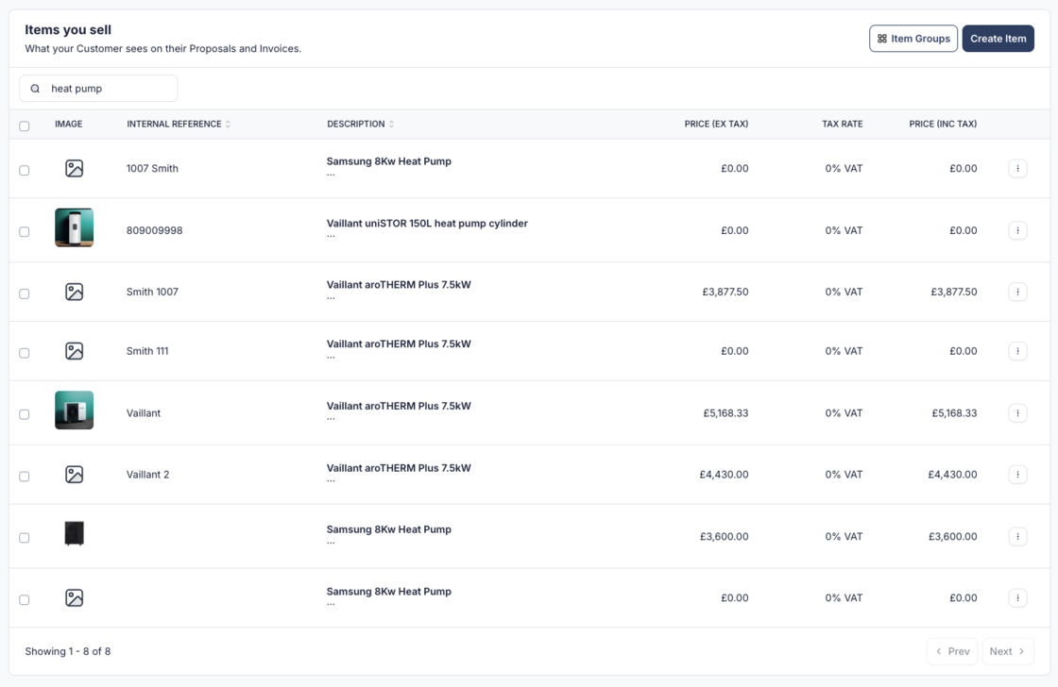
Task: Go to the Prev page of results
Action: (x=951, y=651)
